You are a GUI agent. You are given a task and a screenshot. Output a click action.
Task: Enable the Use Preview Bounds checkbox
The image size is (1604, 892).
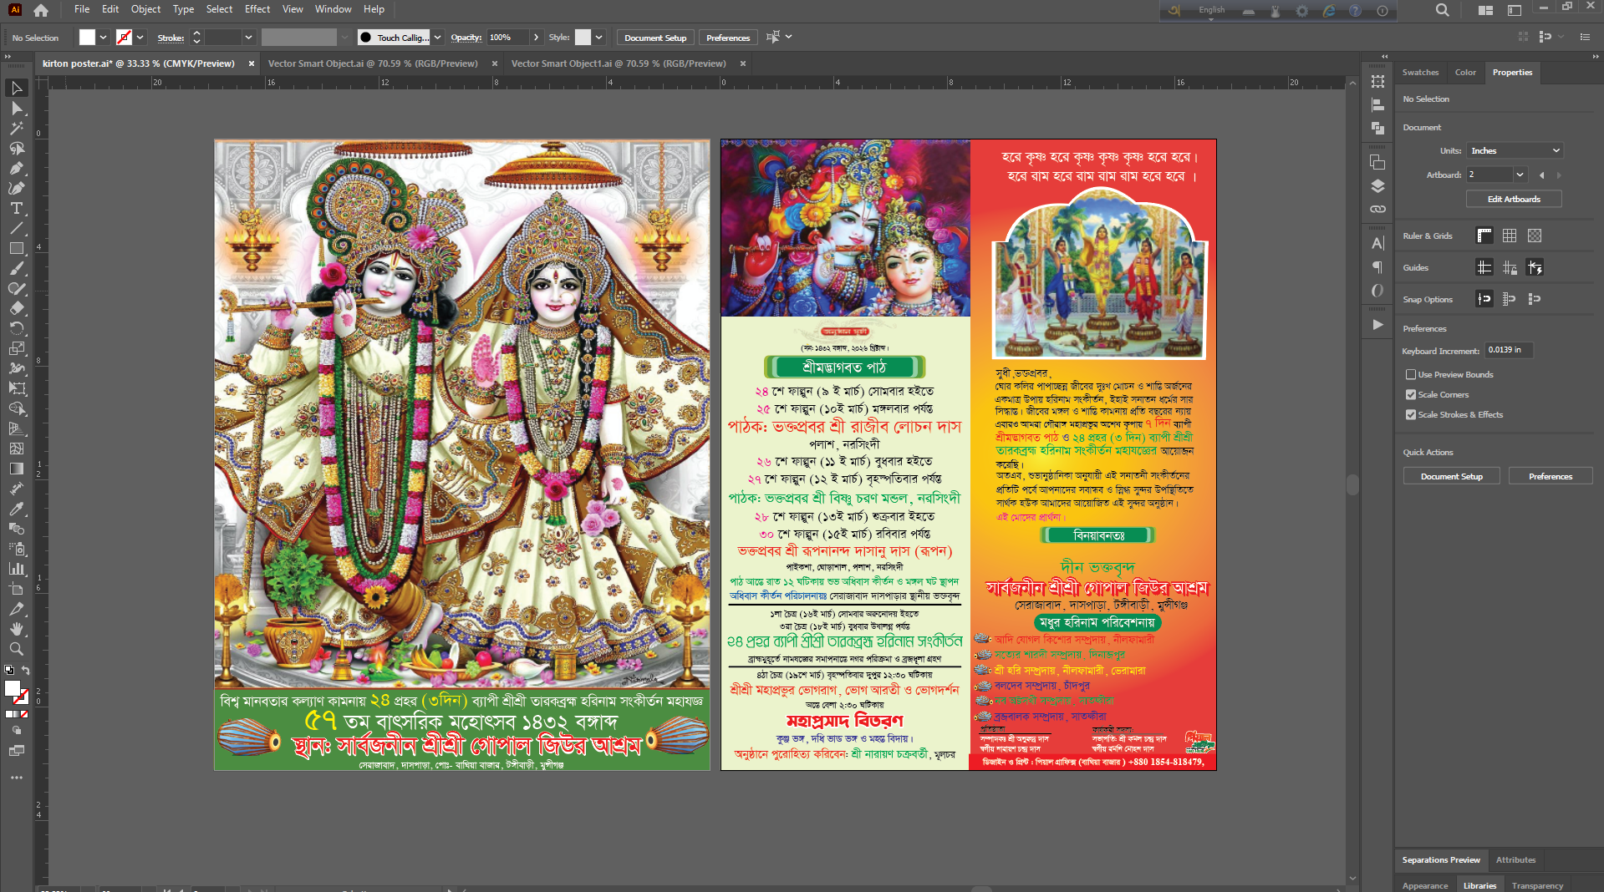point(1410,374)
